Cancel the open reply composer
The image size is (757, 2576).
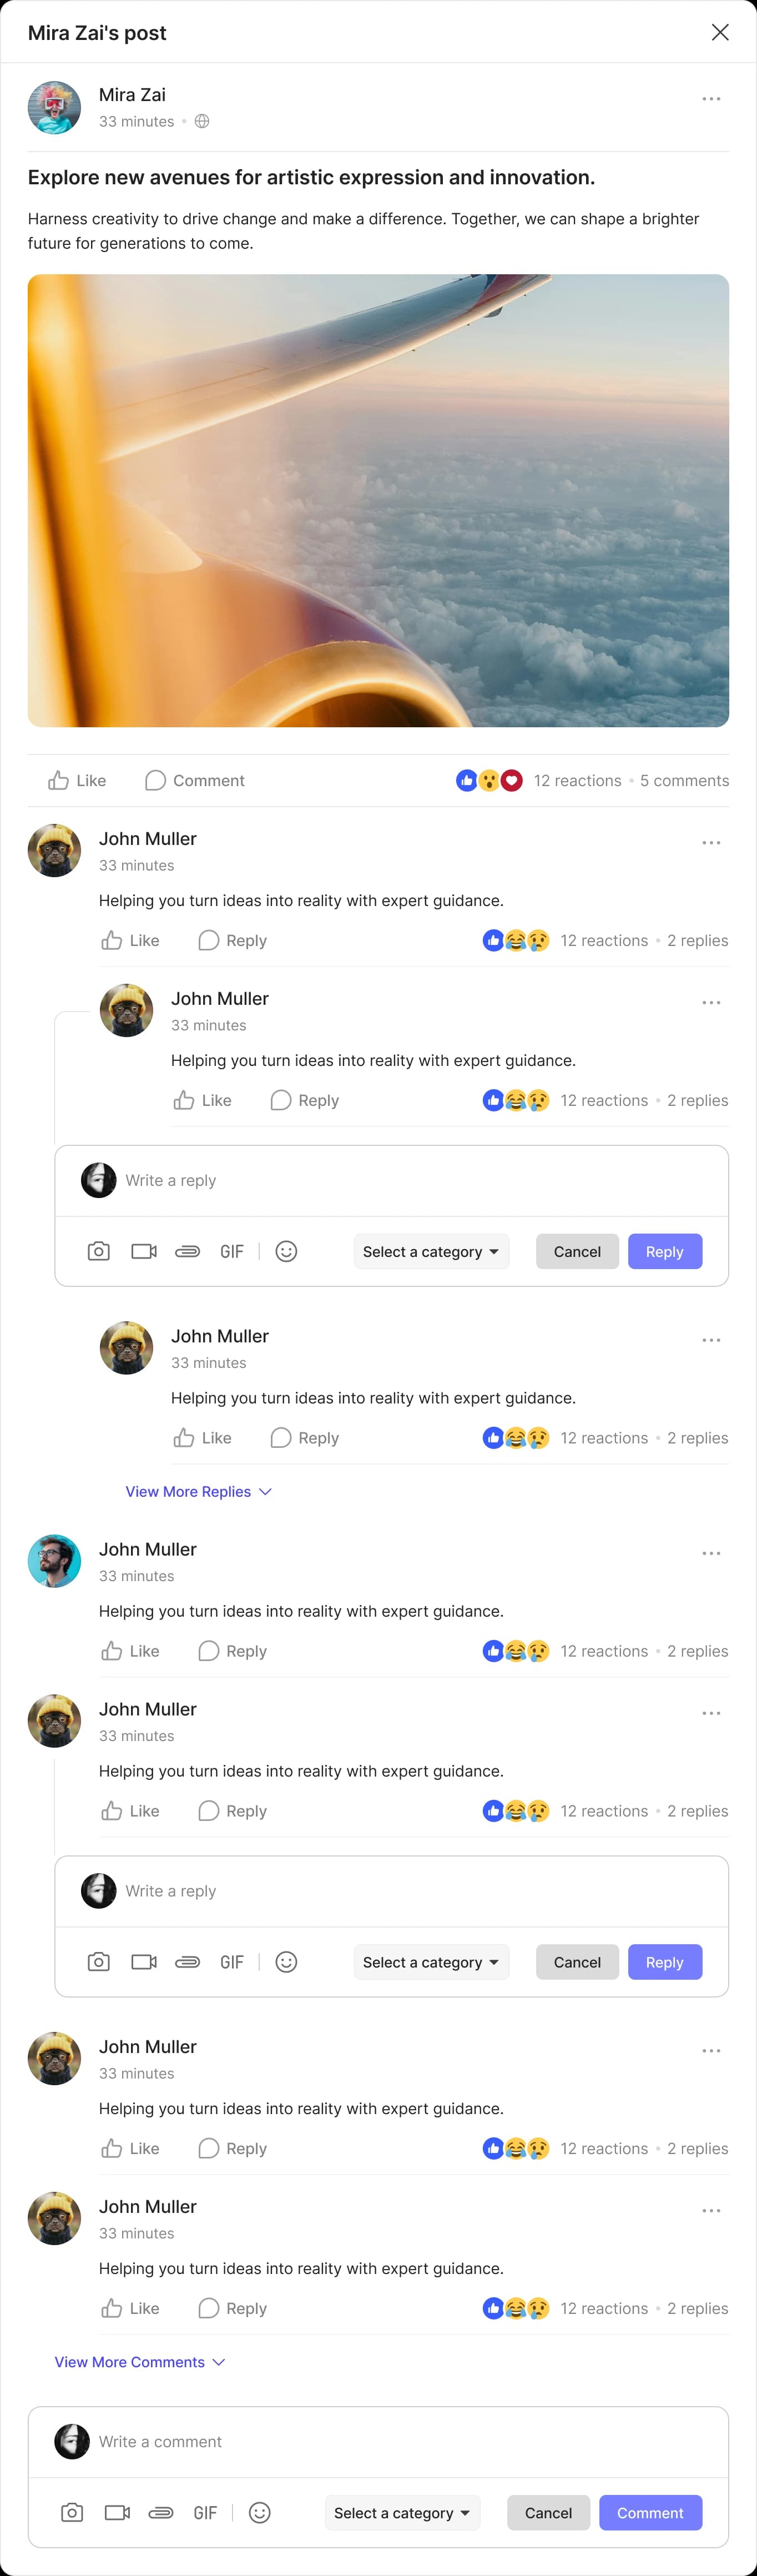[577, 1251]
